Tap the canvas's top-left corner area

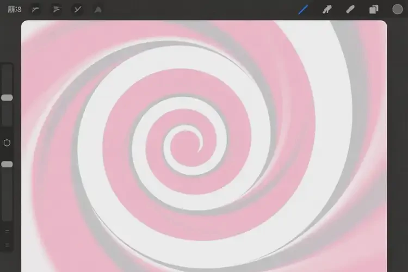(28, 28)
